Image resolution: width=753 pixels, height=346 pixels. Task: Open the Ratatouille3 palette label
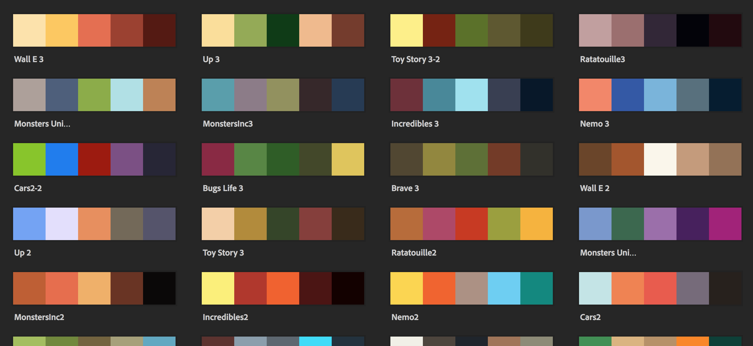602,60
